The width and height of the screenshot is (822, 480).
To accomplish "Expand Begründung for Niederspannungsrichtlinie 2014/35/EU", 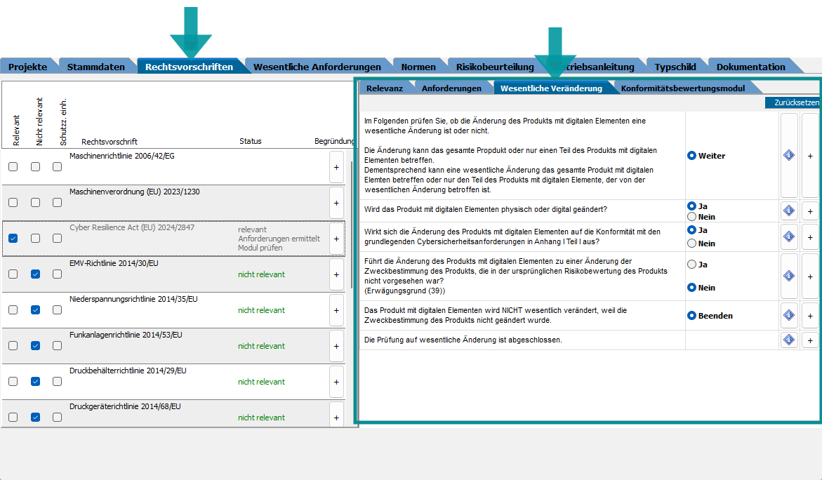I will [336, 310].
